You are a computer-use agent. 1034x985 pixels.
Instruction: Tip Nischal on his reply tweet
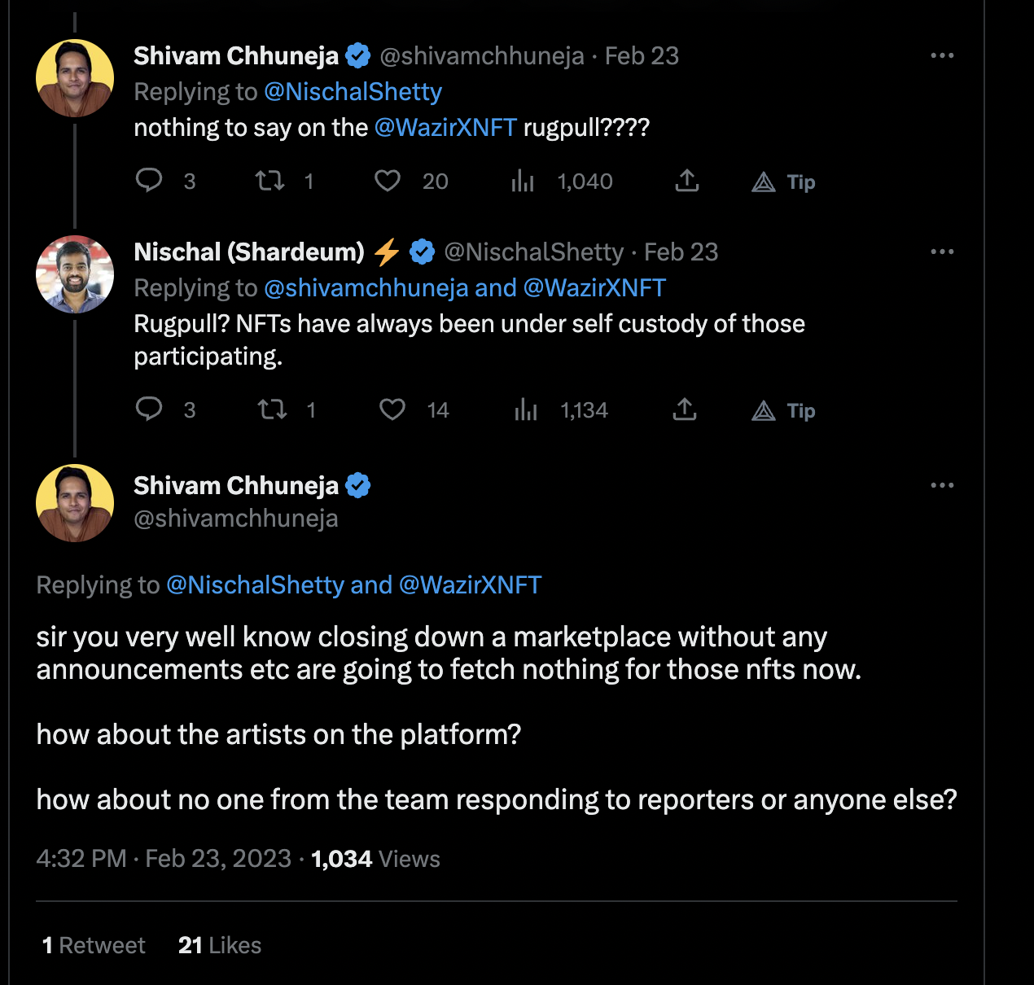click(x=783, y=410)
